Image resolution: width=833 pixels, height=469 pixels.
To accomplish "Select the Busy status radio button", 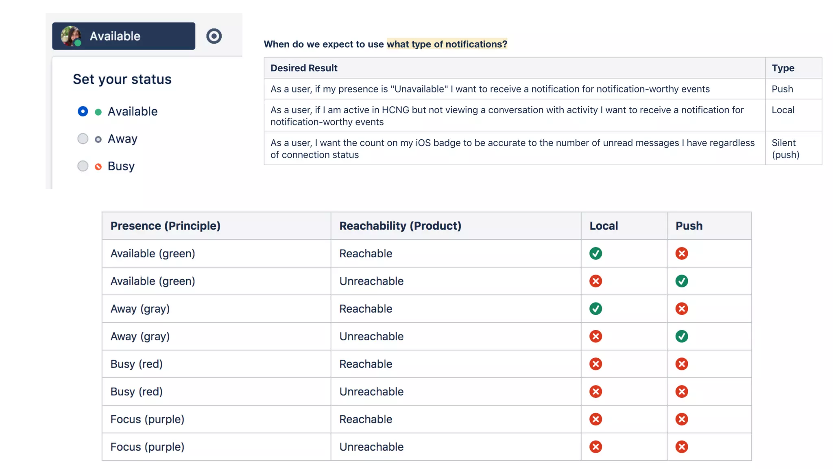I will tap(83, 166).
